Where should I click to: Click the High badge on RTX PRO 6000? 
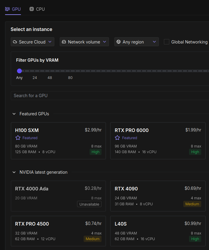coord(195,152)
